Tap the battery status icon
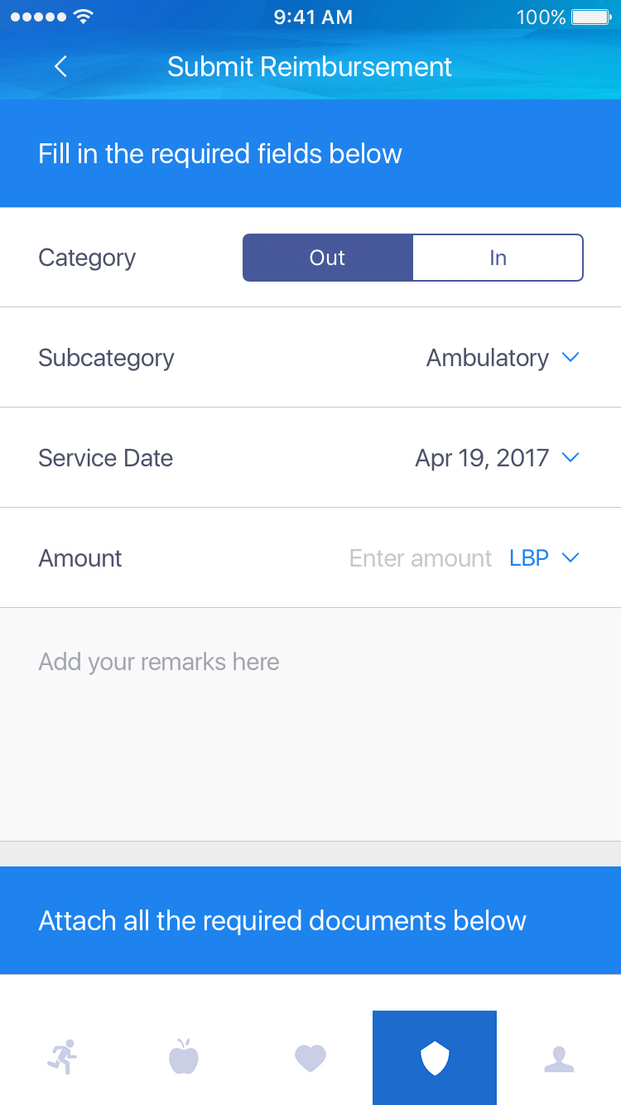The image size is (621, 1105). [590, 17]
